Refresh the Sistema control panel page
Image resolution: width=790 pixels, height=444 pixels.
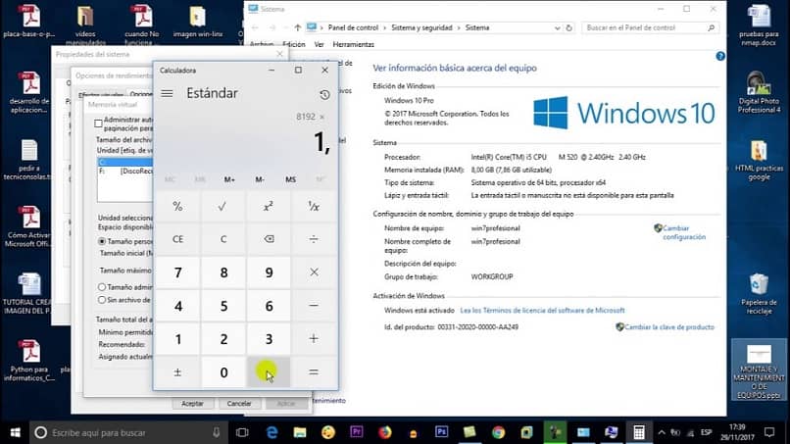(x=568, y=27)
